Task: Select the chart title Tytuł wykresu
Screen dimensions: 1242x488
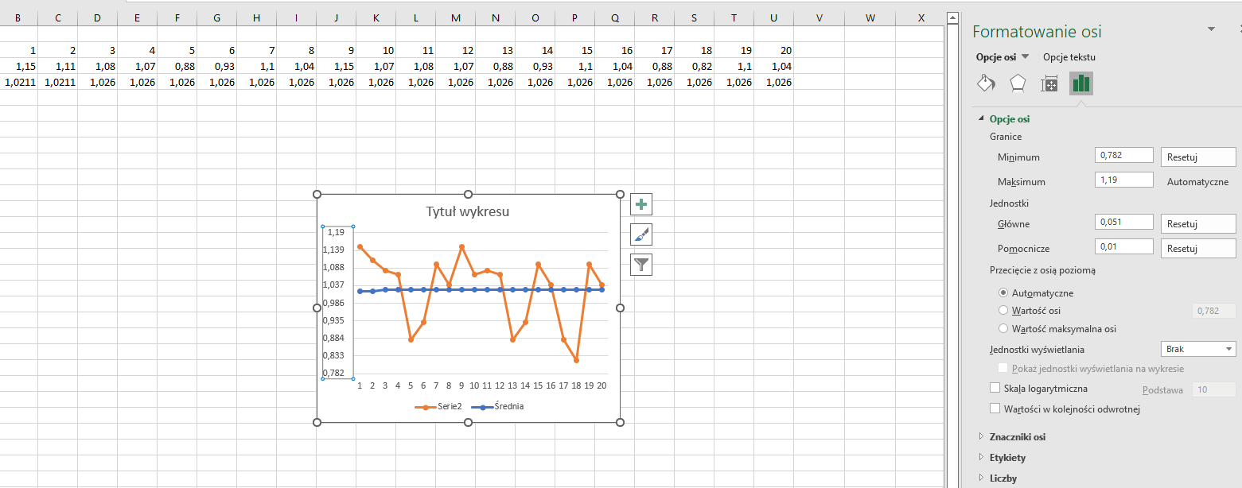Action: pos(468,211)
